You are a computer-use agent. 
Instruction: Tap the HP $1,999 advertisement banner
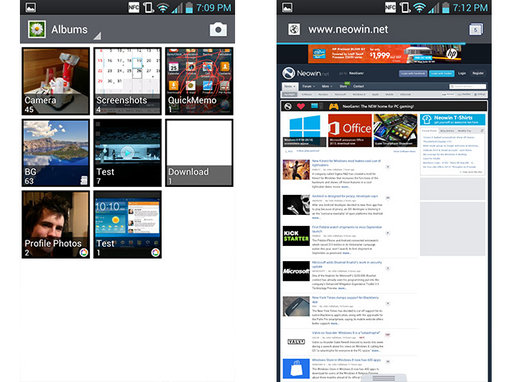(x=385, y=54)
